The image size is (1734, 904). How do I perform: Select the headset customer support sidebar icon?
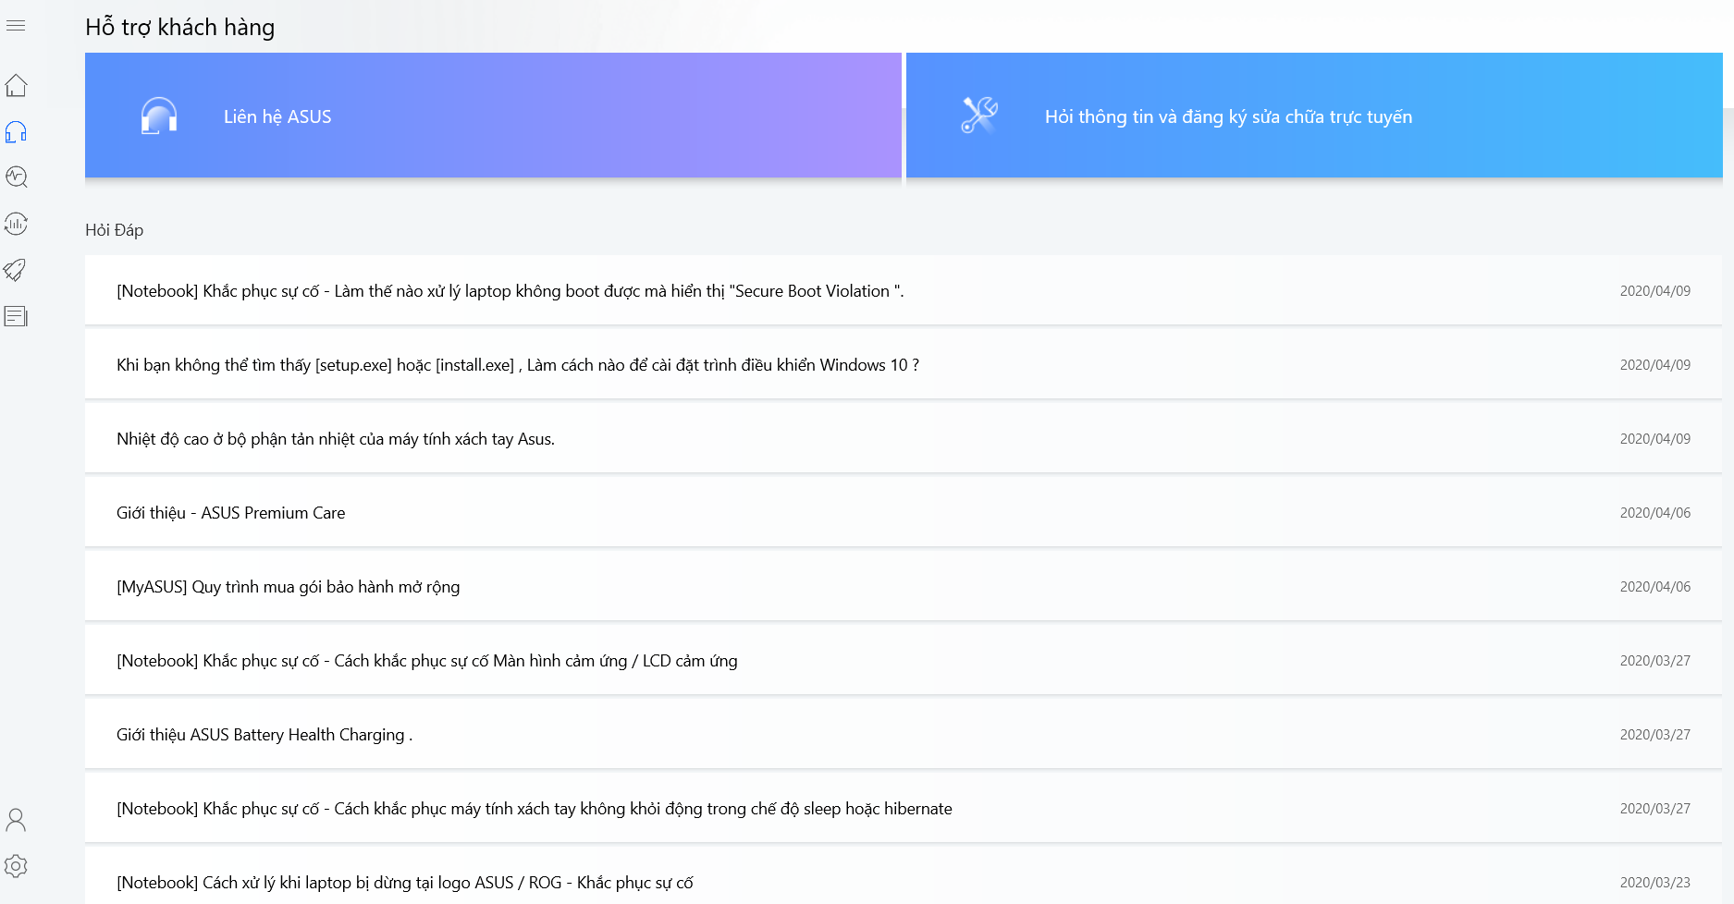16,131
